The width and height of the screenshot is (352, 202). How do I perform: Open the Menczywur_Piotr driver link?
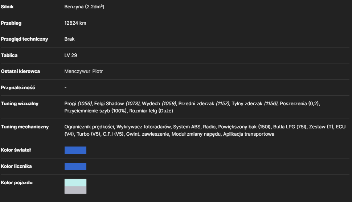tap(83, 71)
